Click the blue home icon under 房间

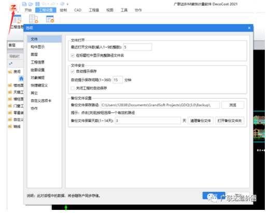[21, 78]
